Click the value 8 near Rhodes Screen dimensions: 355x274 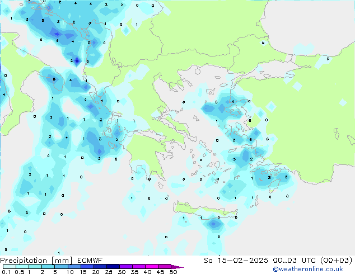tap(287, 177)
